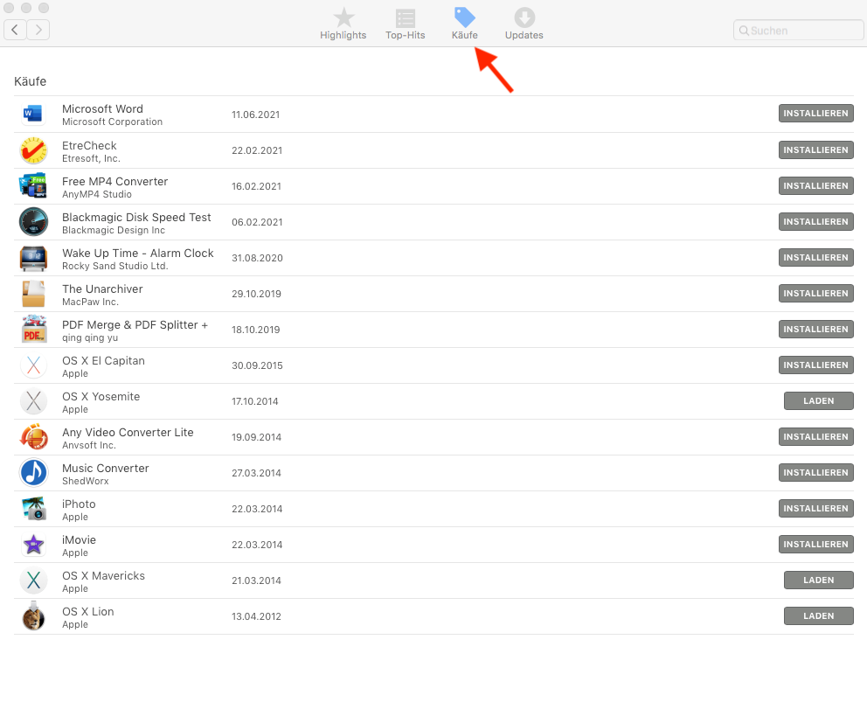Click the Suchen search field
The image size is (867, 723).
pyautogui.click(x=799, y=31)
